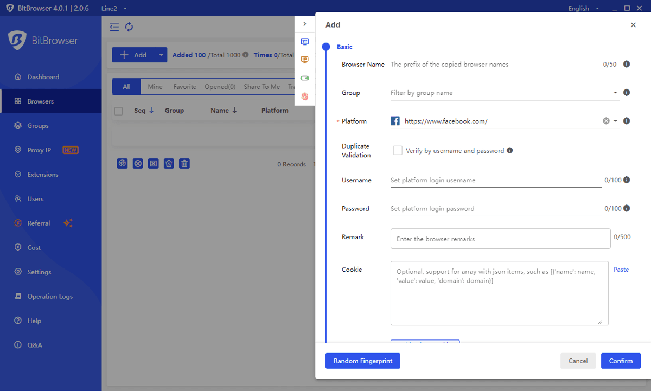This screenshot has width=651, height=391.
Task: Close the Add dialog
Action: click(x=633, y=25)
